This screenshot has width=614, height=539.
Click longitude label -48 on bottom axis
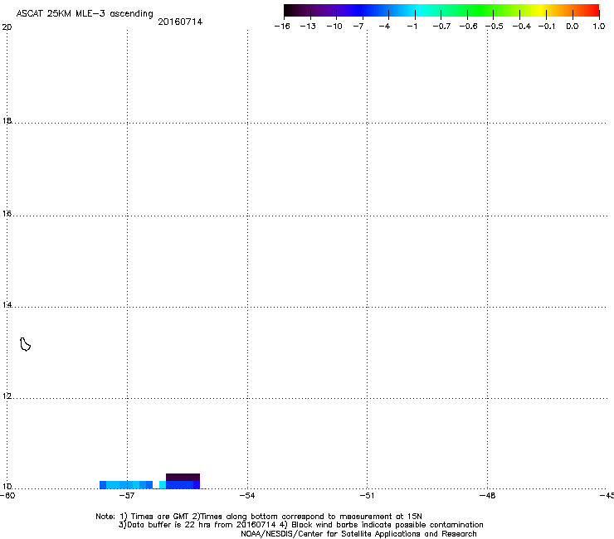(488, 496)
